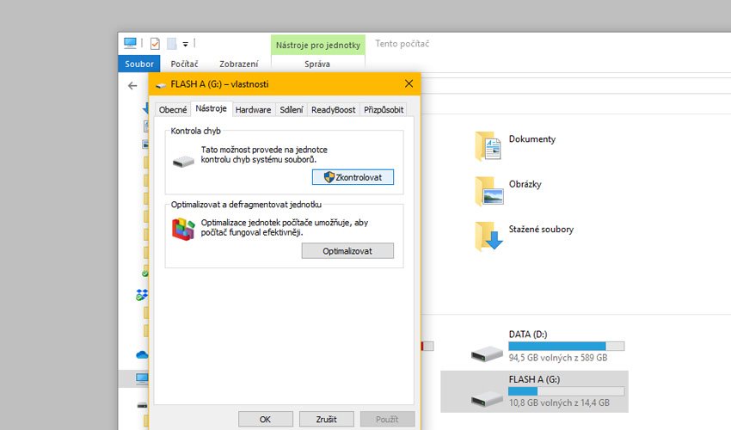Click the Optimalizovat button
Screen dimensions: 731x430
347,251
